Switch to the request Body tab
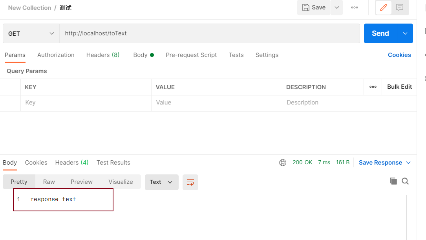This screenshot has height=240, width=426. [143, 55]
